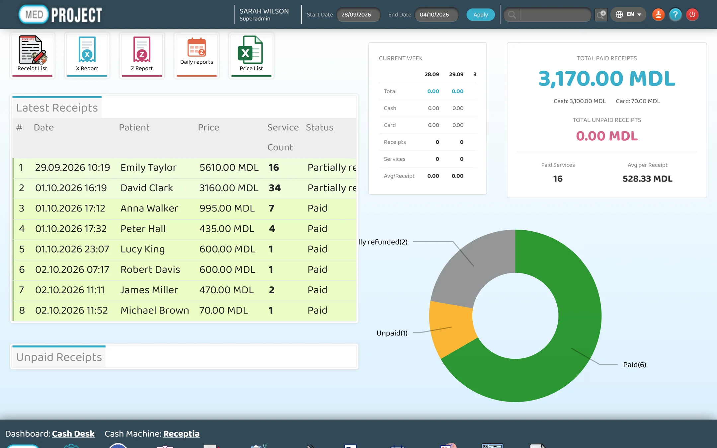Click the SARAH WILSON user name
The width and height of the screenshot is (717, 448).
click(264, 11)
